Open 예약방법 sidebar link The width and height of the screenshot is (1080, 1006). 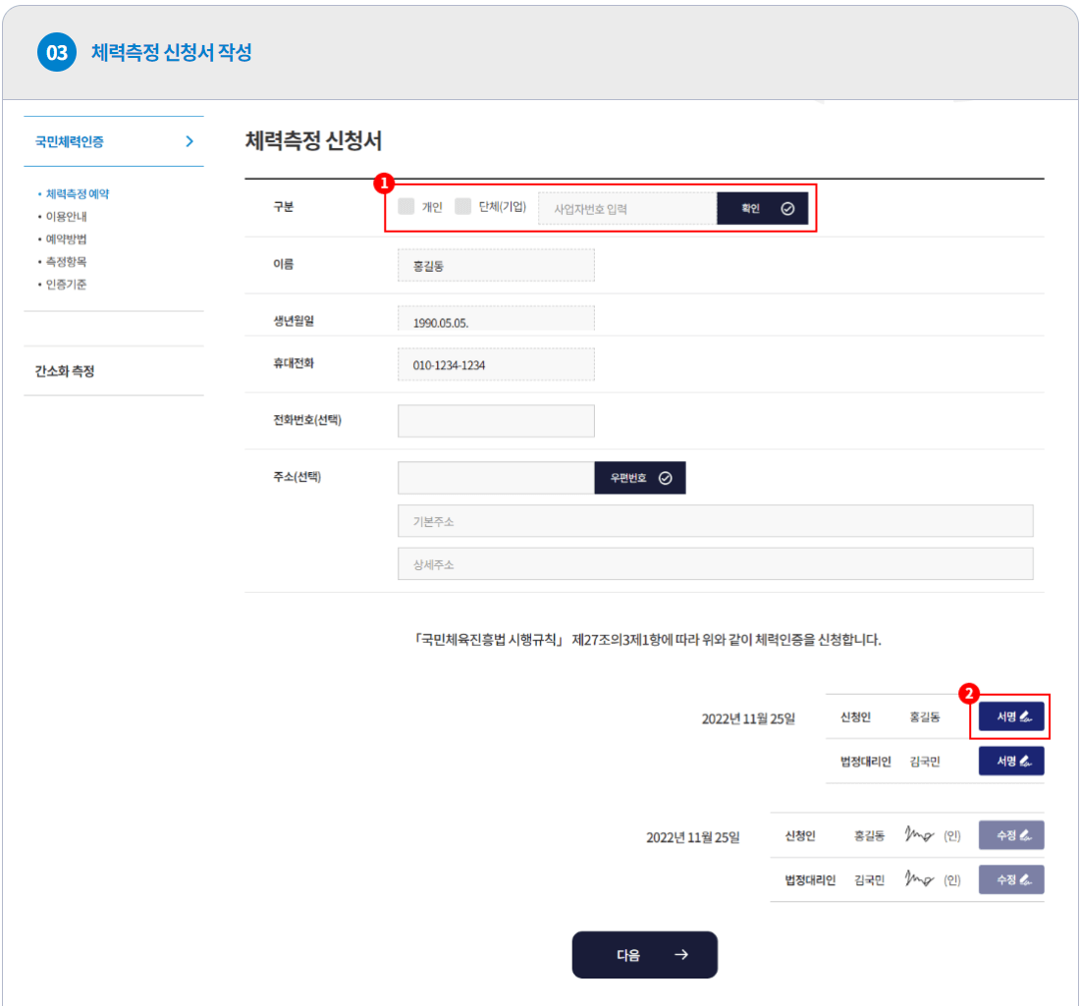(x=66, y=238)
